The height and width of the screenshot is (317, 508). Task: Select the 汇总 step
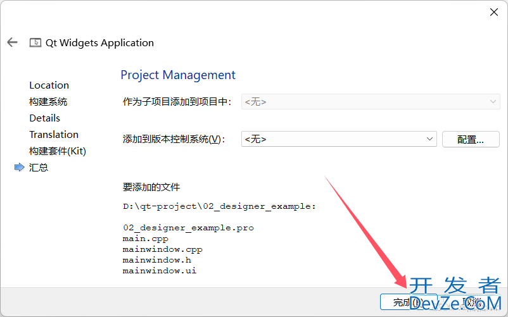point(39,167)
